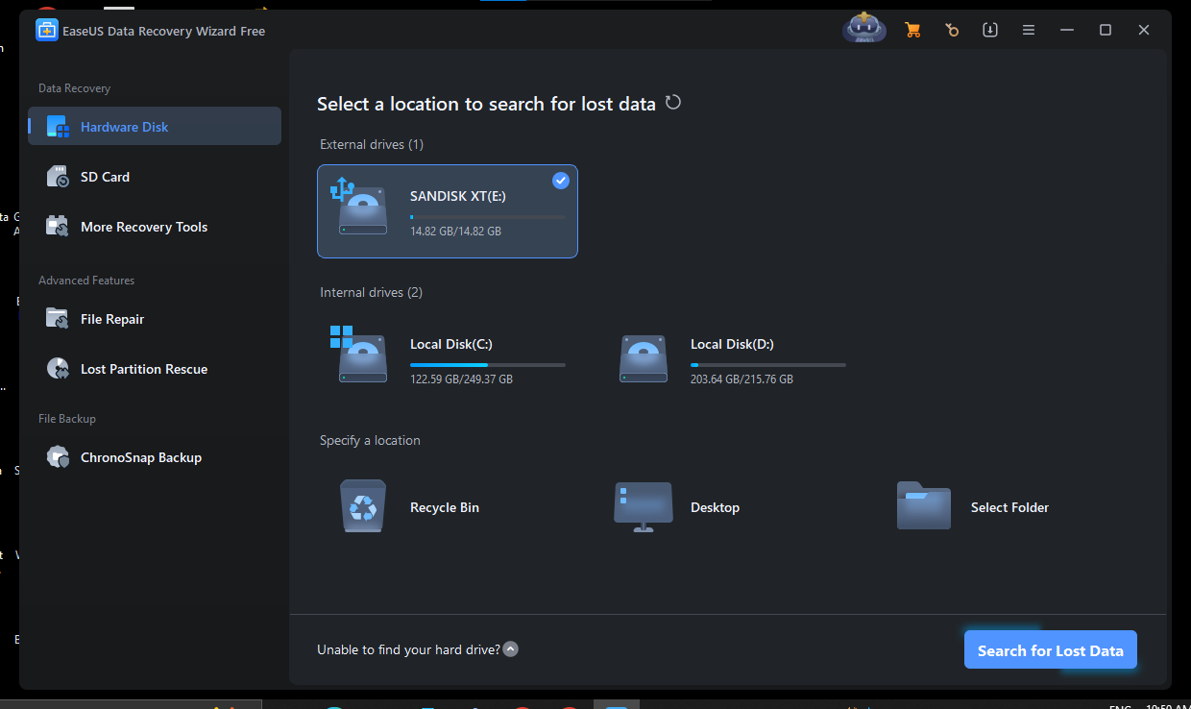
Task: Open the hamburger menu icon
Action: (x=1029, y=30)
